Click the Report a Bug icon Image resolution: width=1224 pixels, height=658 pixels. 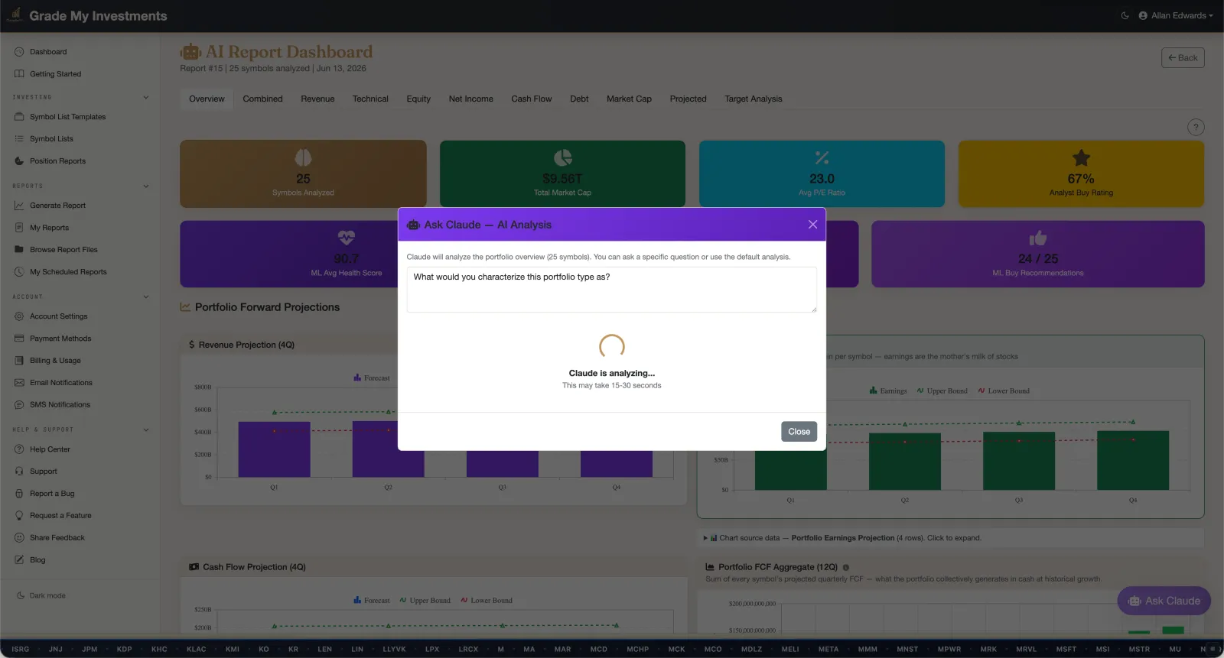(x=19, y=494)
